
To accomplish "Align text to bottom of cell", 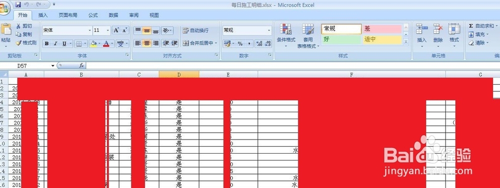I will pyautogui.click(x=155, y=30).
